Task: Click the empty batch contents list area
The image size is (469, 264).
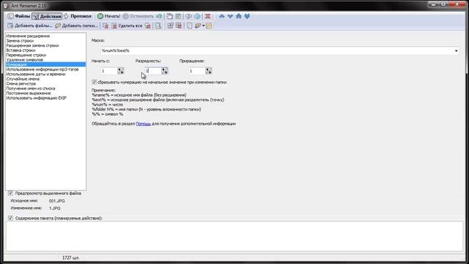Action: 234,236
